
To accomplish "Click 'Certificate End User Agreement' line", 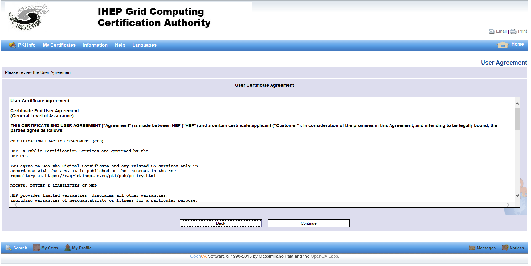I will click(45, 111).
